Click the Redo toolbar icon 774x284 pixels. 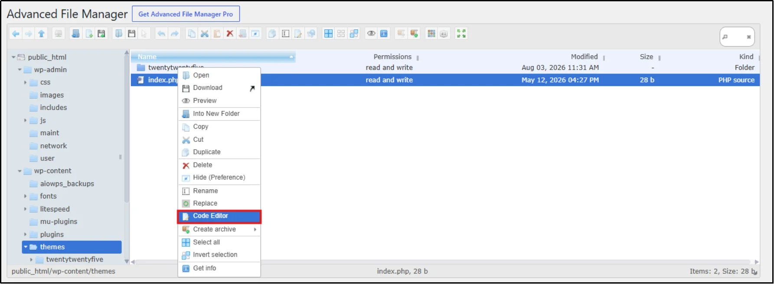pyautogui.click(x=174, y=34)
